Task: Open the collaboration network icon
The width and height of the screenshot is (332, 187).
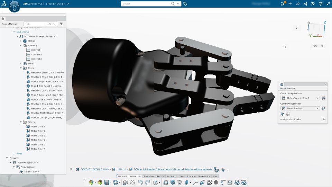Action: pos(305,4)
